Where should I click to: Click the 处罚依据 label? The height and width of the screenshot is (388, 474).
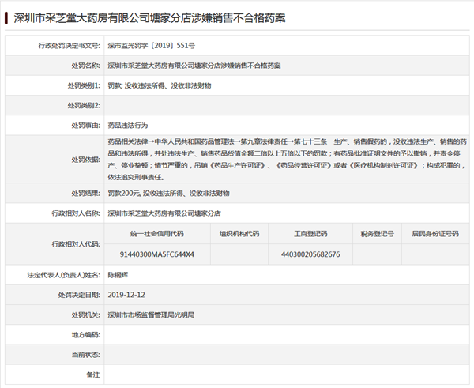click(86, 160)
